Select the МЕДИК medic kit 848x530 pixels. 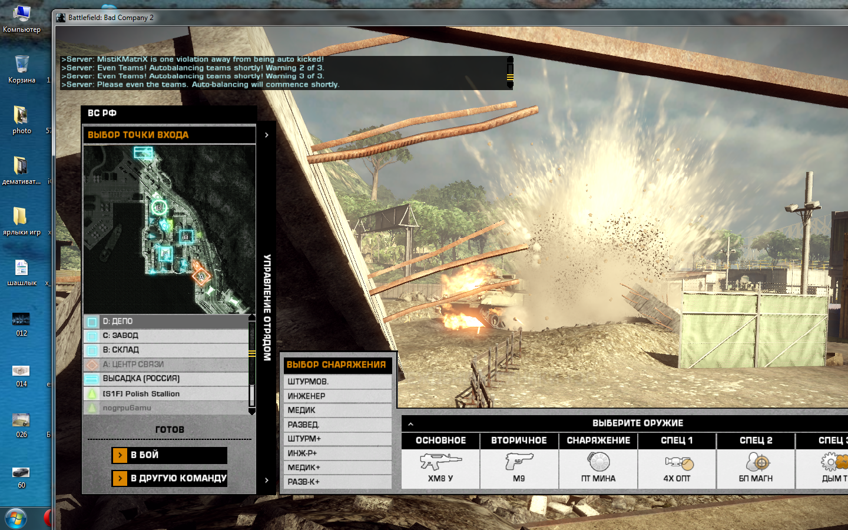(337, 410)
